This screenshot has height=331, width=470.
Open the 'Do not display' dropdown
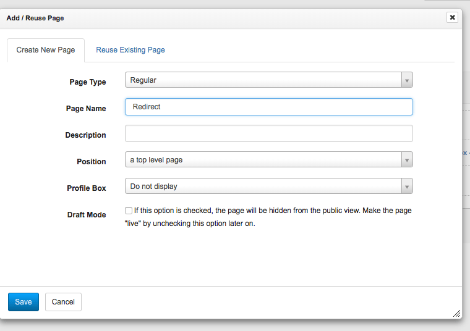coord(263,186)
